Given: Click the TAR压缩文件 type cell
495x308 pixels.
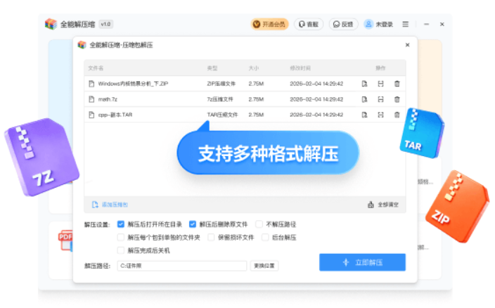Looking at the screenshot, I should [223, 115].
